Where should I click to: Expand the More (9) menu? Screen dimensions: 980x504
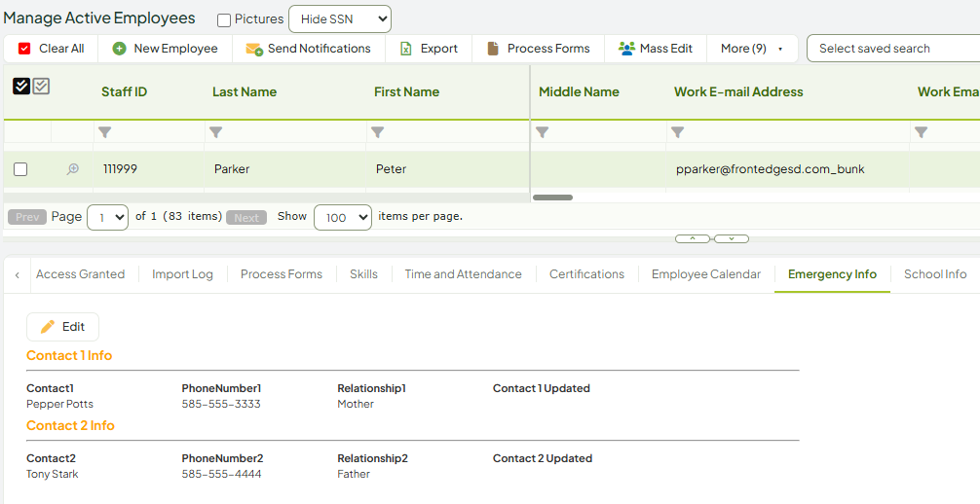[752, 49]
